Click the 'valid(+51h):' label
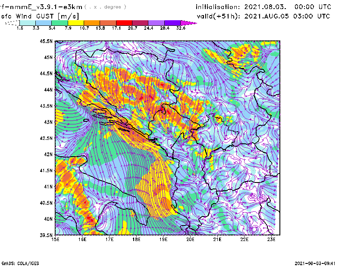345x266 pixels. (x=219, y=16)
